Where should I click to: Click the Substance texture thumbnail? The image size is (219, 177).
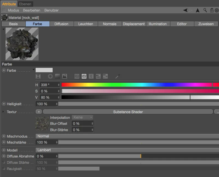(x=42, y=124)
